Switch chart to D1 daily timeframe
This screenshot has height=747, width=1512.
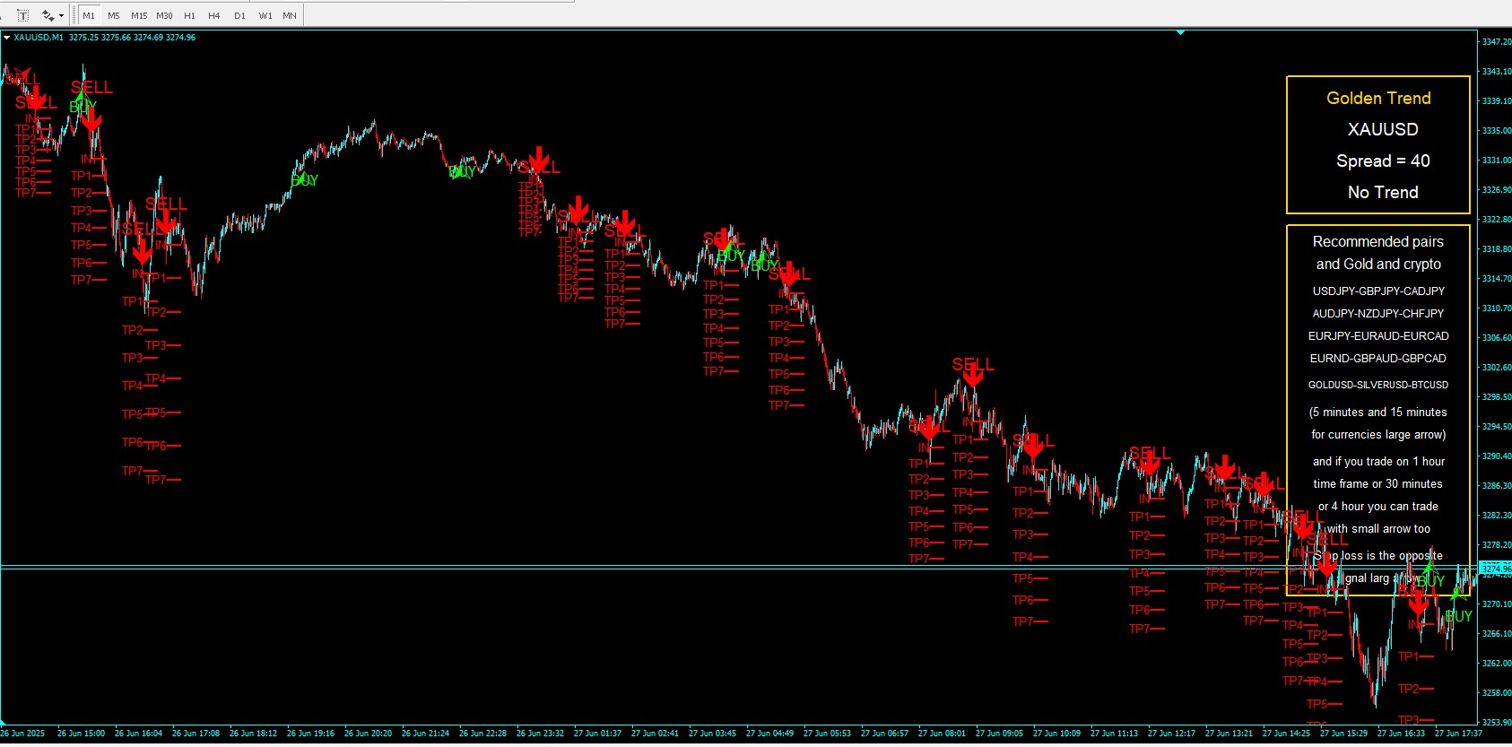tap(239, 15)
